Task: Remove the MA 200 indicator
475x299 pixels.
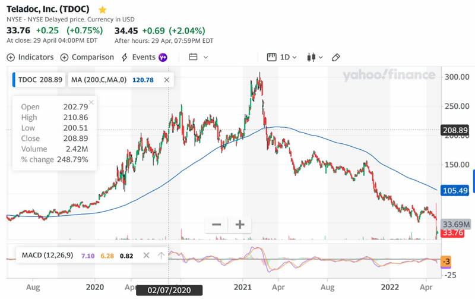Action: point(167,80)
